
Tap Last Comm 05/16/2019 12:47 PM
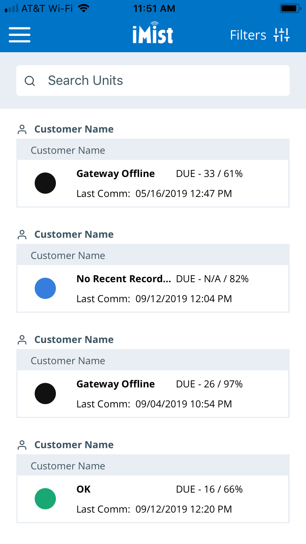[x=154, y=194]
